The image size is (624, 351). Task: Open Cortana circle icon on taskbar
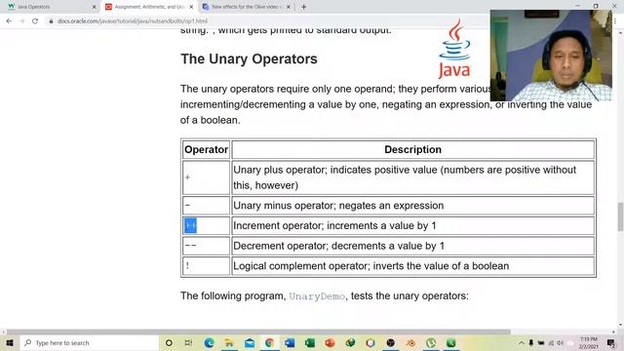pos(169,342)
